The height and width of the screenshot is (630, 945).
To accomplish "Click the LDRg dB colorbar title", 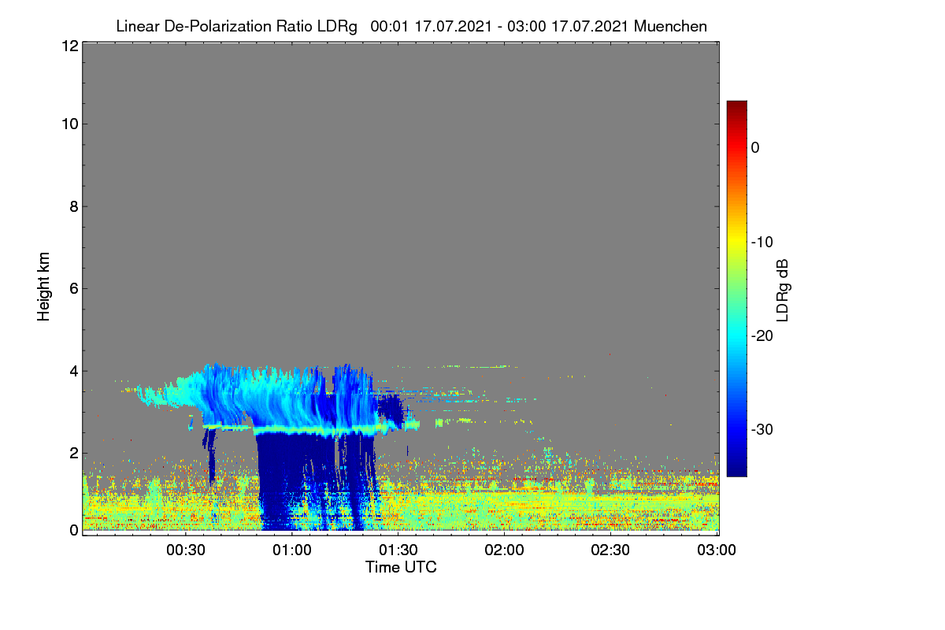I will tap(783, 290).
